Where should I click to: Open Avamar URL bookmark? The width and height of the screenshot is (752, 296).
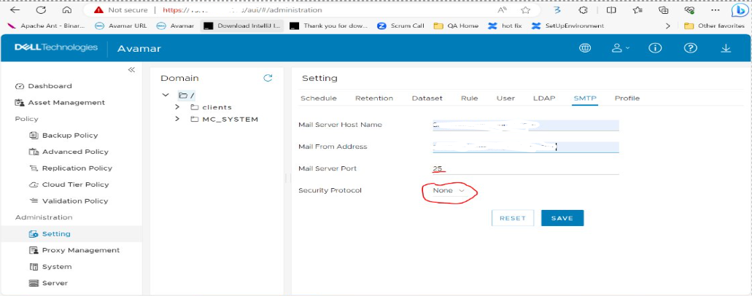[x=121, y=26]
